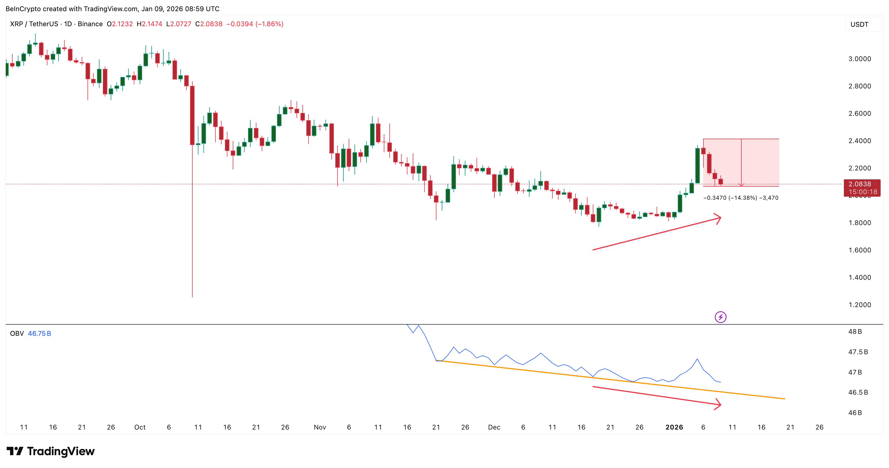Open the 1D timeframe selector
Viewport: 889px width, 468px height.
click(68, 24)
